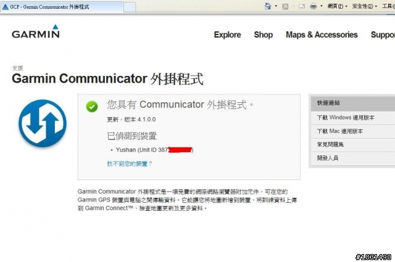Click the Home toolbar icon
The height and width of the screenshot is (262, 395).
(268, 6)
